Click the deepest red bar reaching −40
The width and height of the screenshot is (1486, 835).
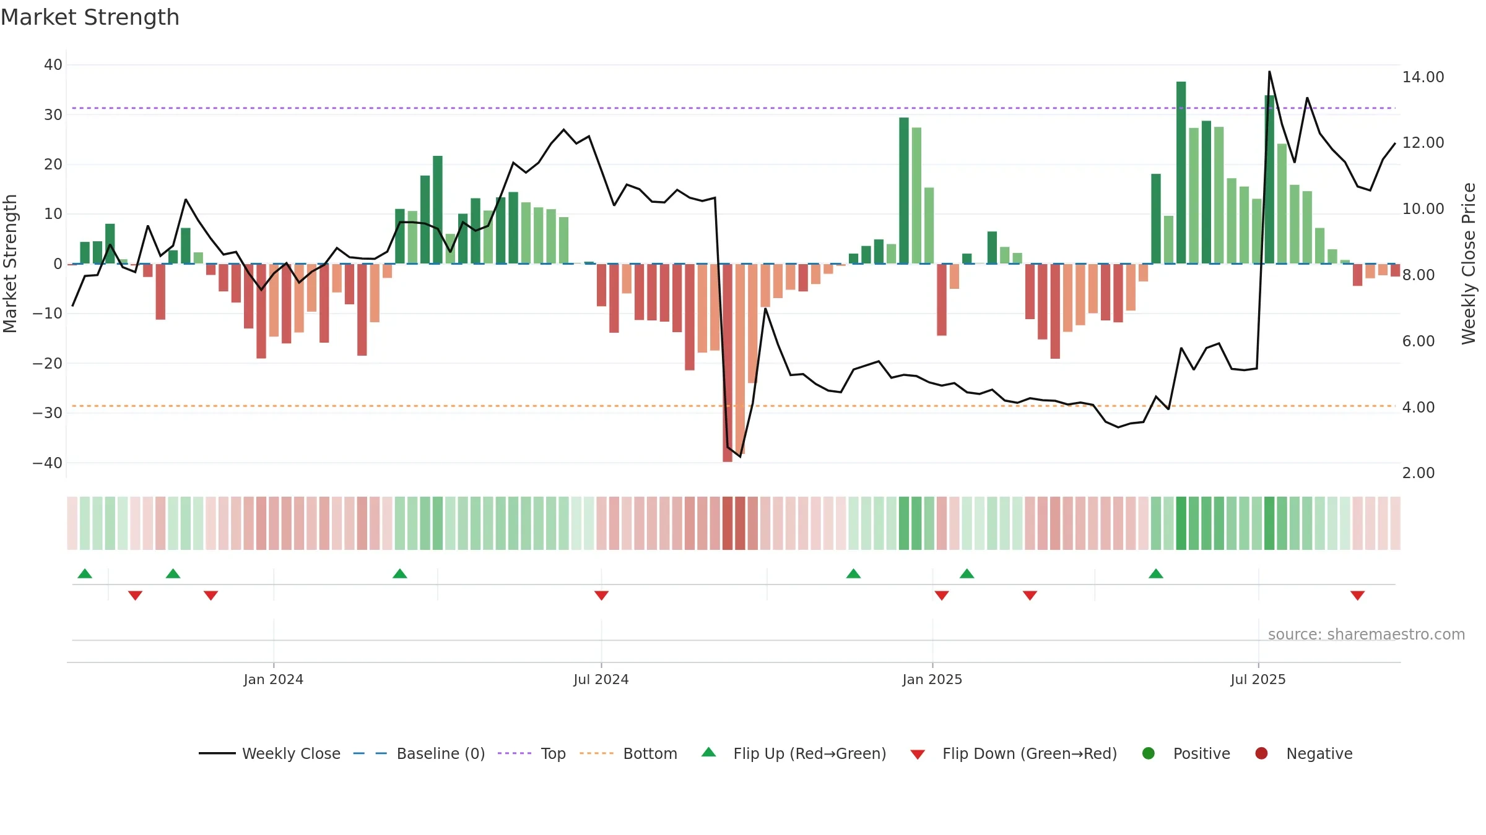(x=728, y=362)
